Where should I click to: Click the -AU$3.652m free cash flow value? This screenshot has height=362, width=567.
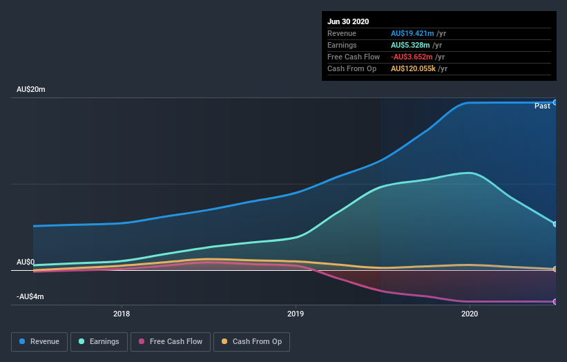[412, 57]
